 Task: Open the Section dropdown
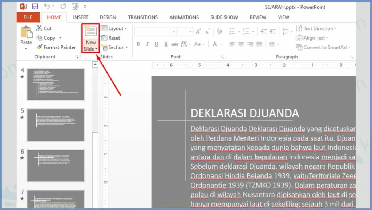(114, 47)
